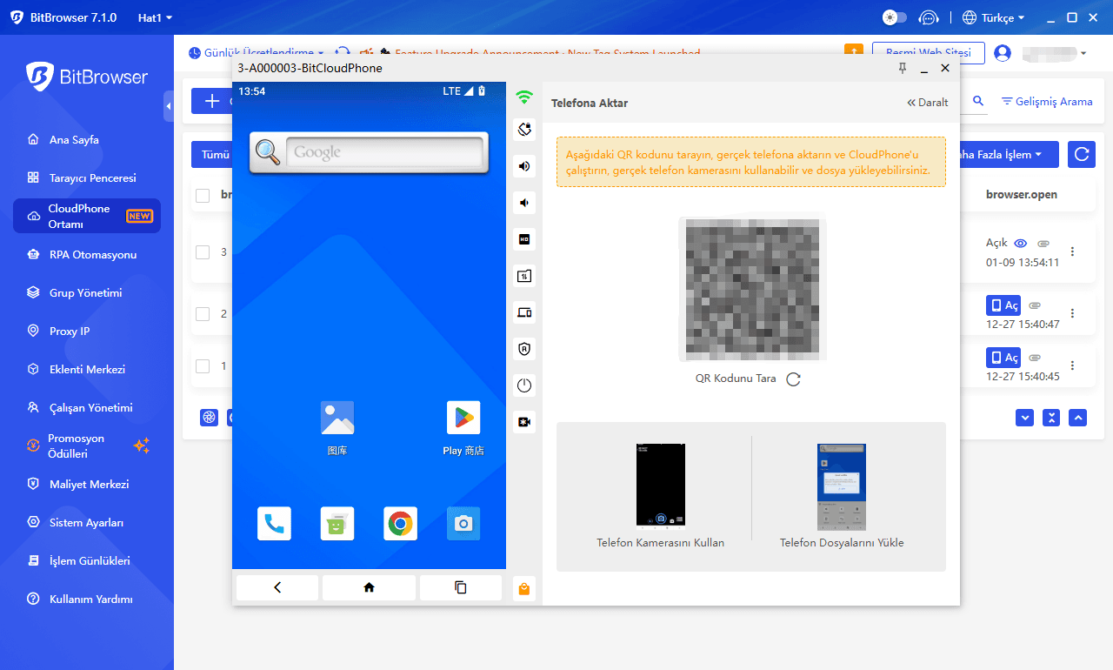Open Play Store app on phone screen

point(463,419)
